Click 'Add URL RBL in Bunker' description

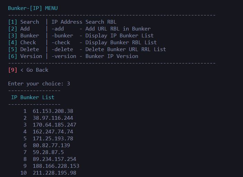click(118, 29)
